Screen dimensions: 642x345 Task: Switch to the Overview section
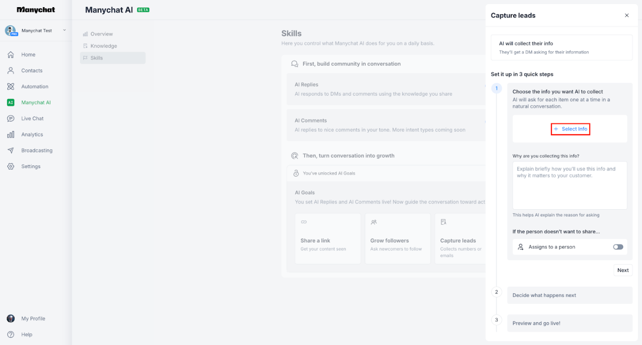tap(101, 33)
